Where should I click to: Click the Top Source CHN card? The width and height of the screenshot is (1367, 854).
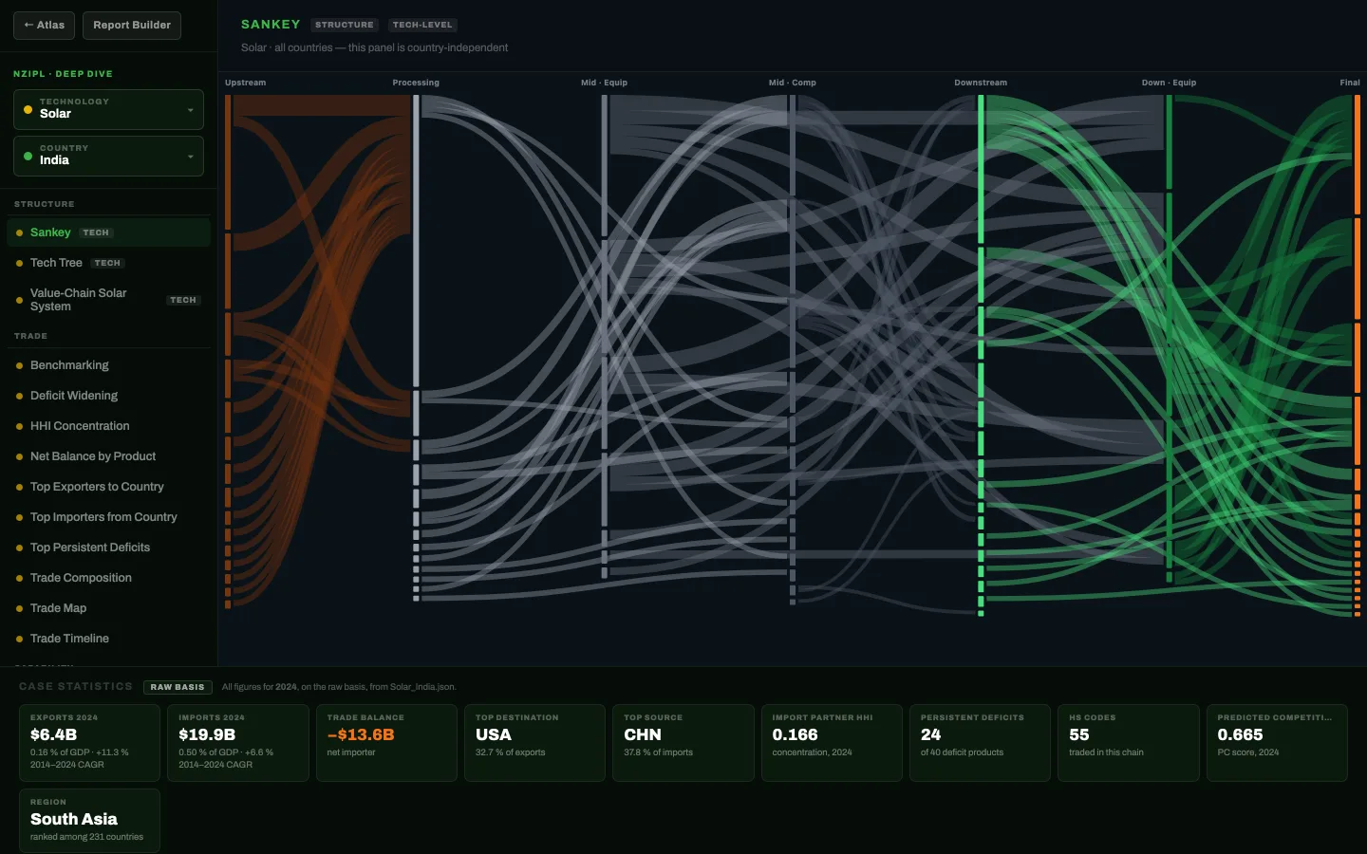click(683, 743)
